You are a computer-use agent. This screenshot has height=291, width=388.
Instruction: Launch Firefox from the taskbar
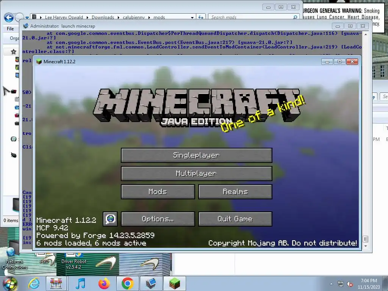click(x=104, y=283)
